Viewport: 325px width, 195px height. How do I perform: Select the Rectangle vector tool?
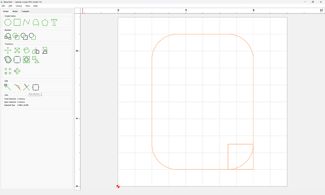[x=17, y=23]
